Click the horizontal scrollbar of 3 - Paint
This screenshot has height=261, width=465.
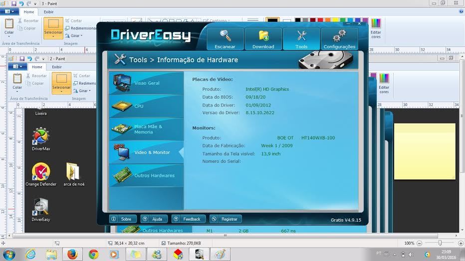point(226,236)
